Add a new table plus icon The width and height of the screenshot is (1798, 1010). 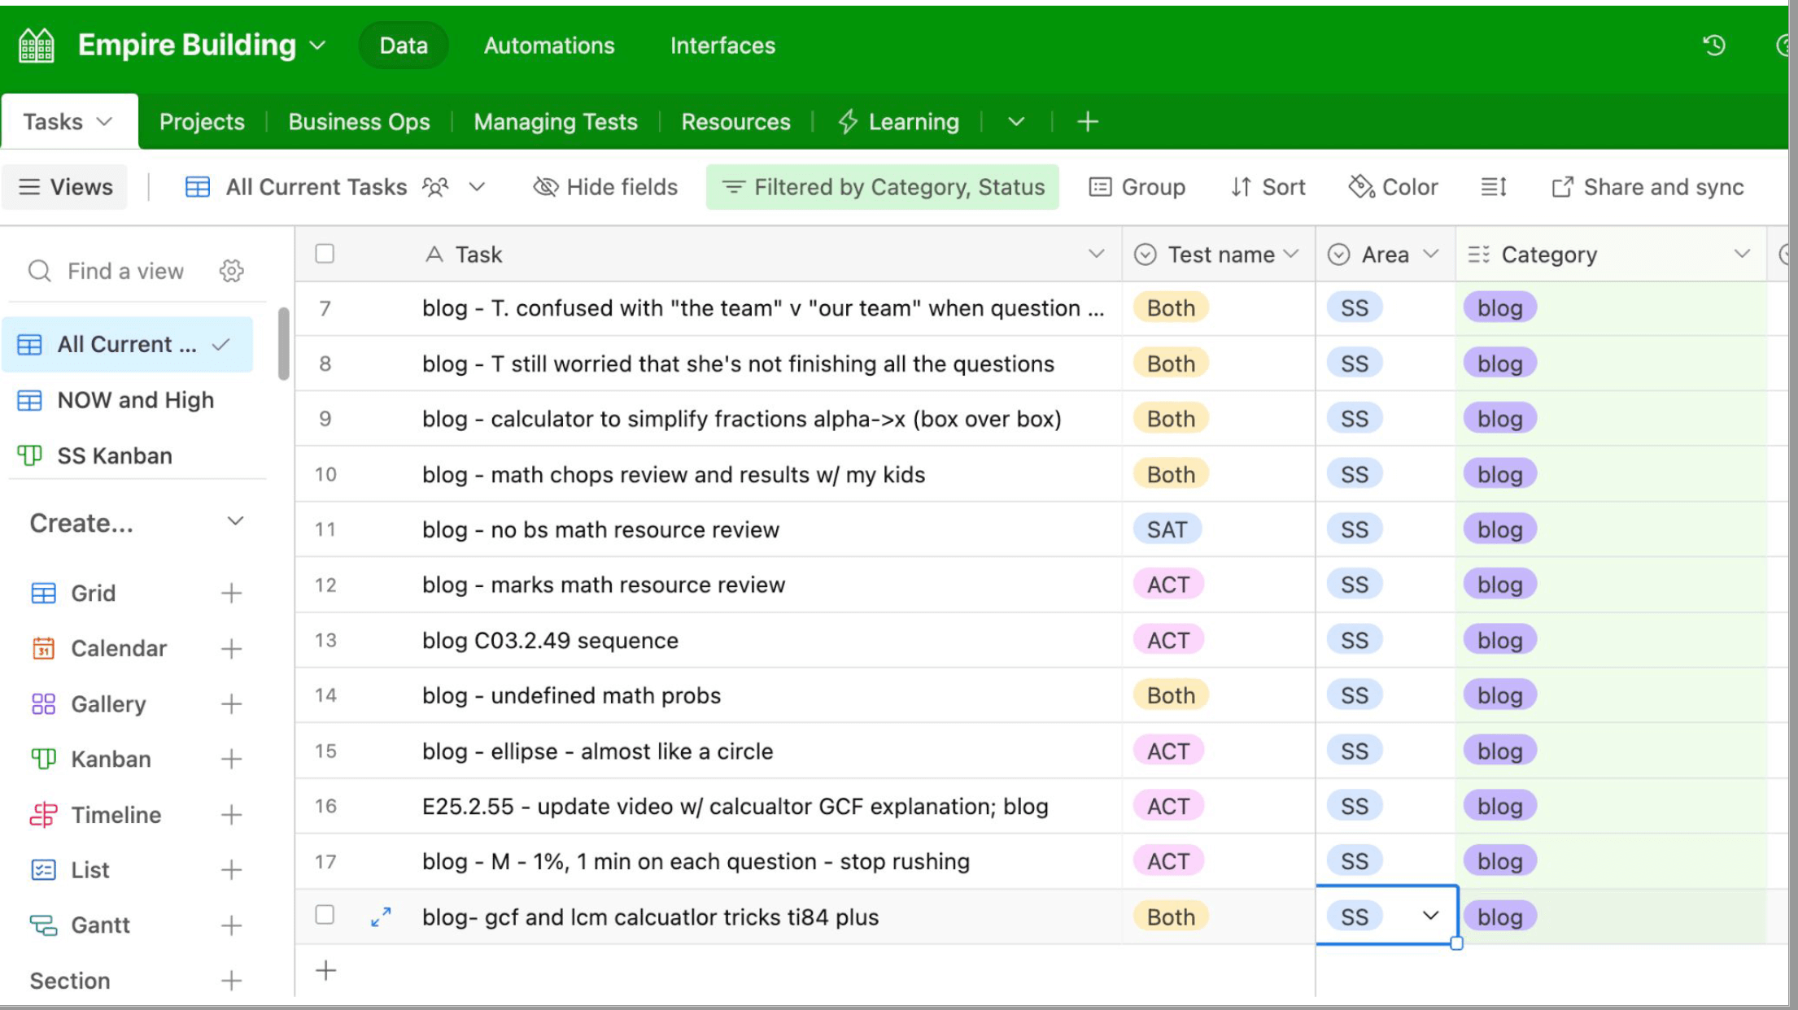[1088, 122]
